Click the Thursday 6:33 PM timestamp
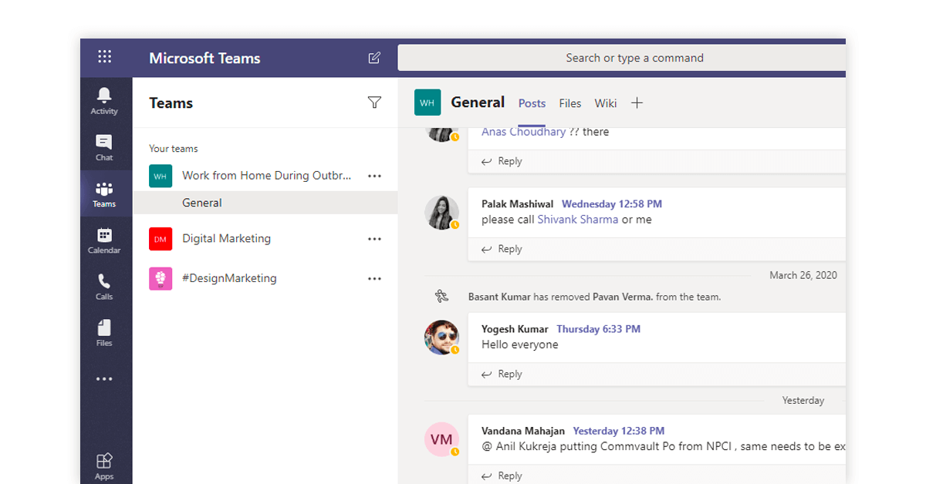Viewport: 926px width, 484px height. coord(599,329)
